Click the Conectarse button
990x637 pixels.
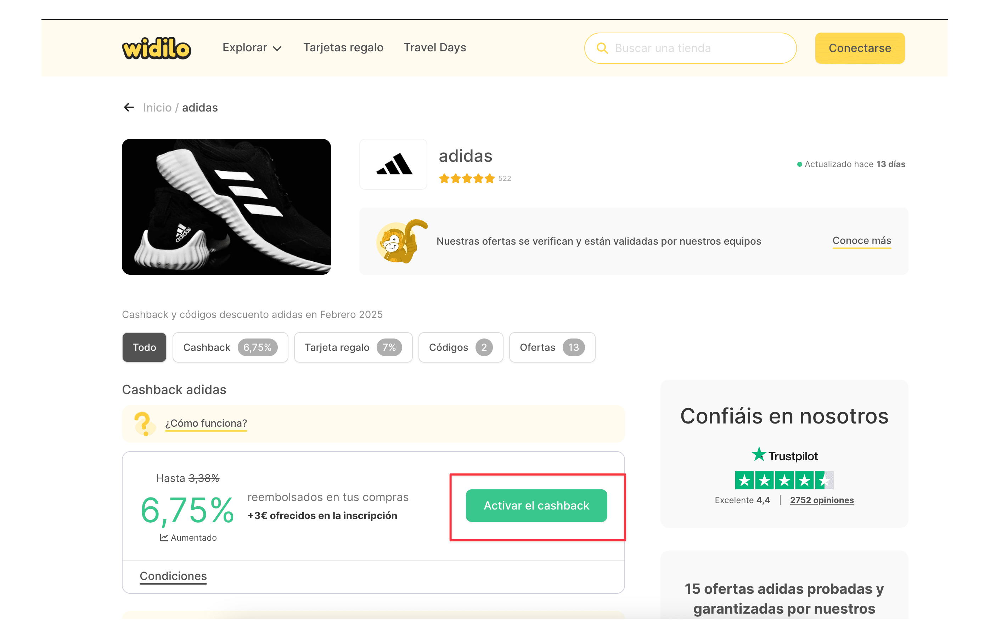coord(860,48)
